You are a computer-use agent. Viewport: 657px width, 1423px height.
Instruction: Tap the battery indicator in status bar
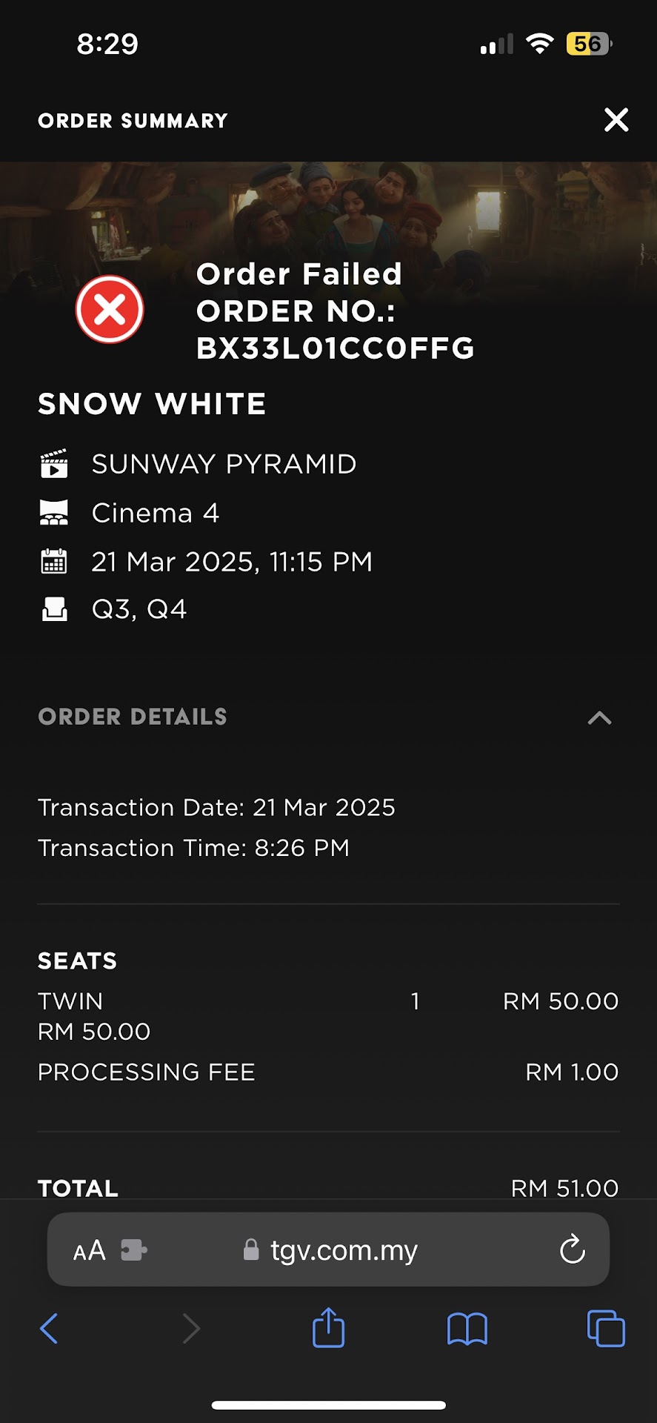click(x=588, y=44)
